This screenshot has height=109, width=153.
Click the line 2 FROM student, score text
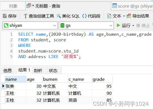tap(42, 40)
